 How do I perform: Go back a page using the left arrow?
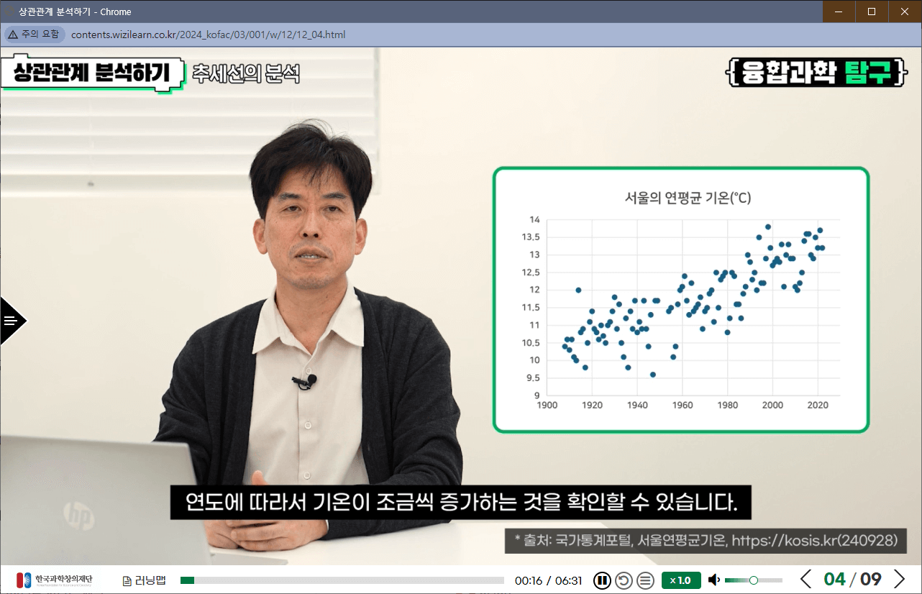point(805,579)
